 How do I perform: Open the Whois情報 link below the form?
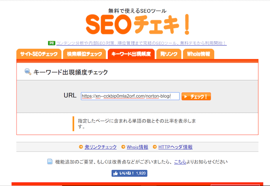(137, 147)
